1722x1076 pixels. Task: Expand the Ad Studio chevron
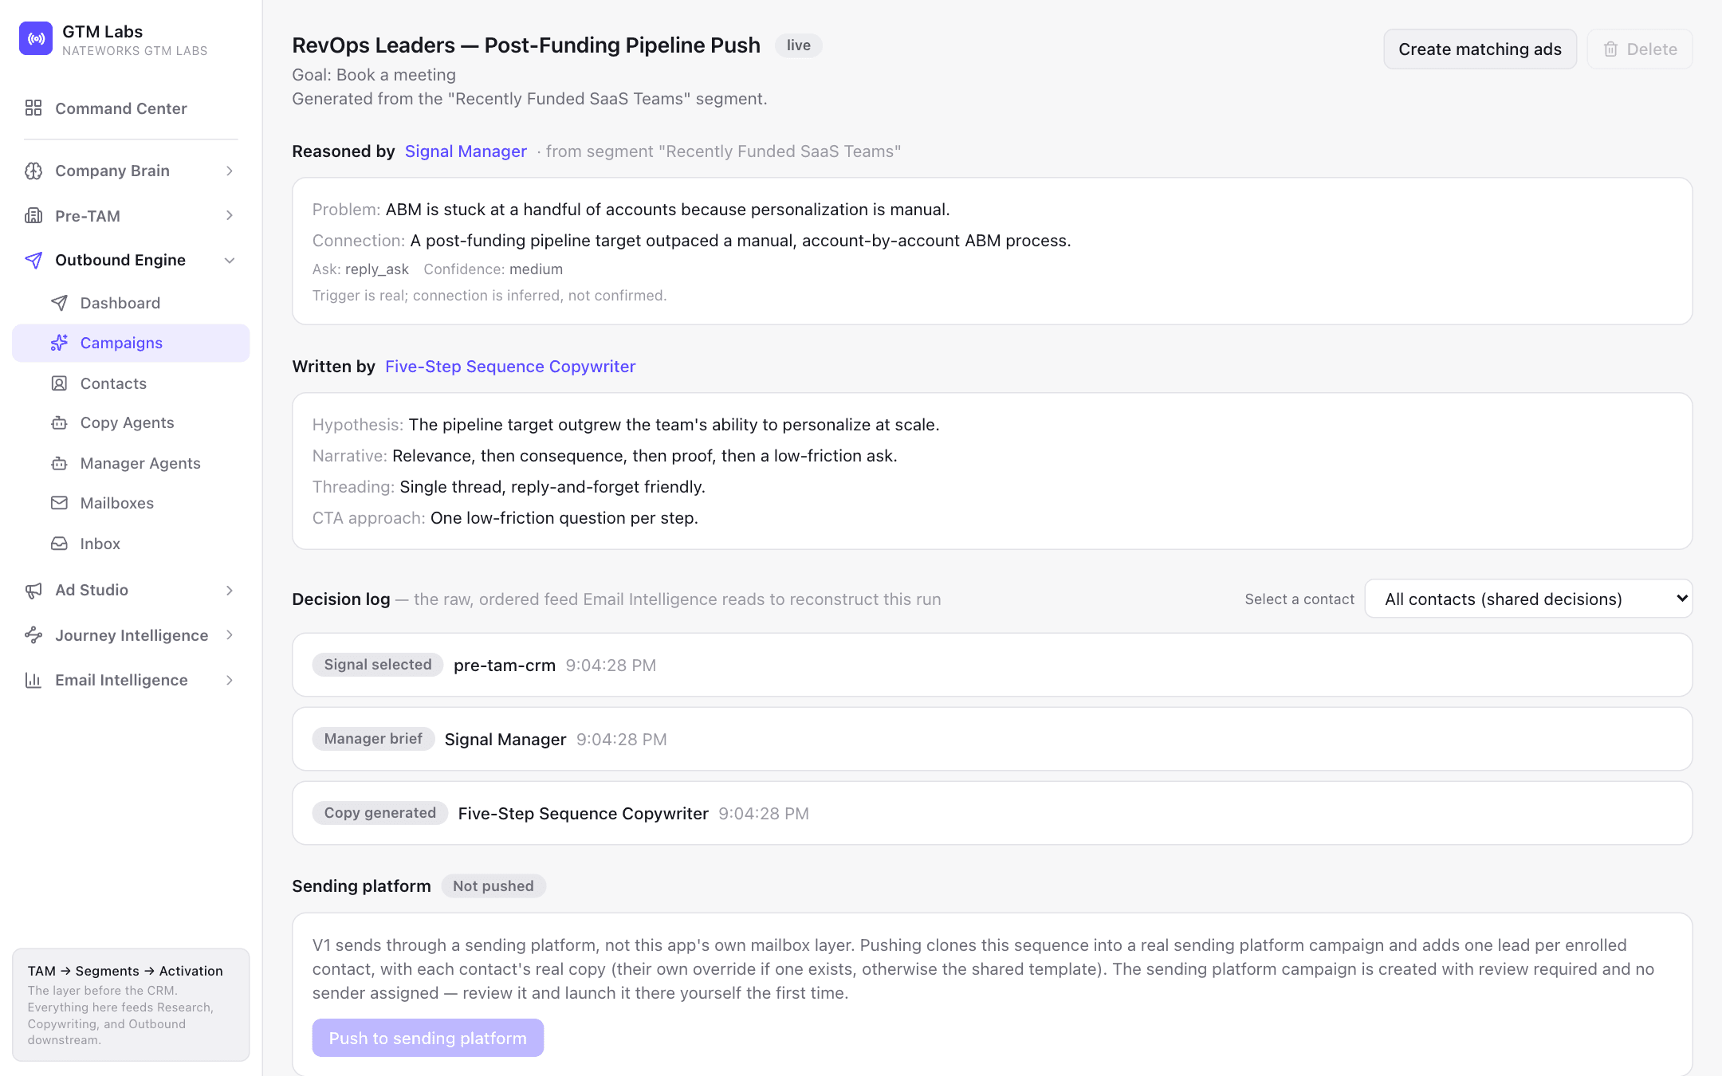point(230,590)
